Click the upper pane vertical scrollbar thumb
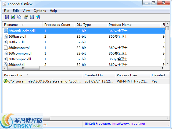Image resolution: width=172 pixels, height=129 pixels. pos(167,28)
